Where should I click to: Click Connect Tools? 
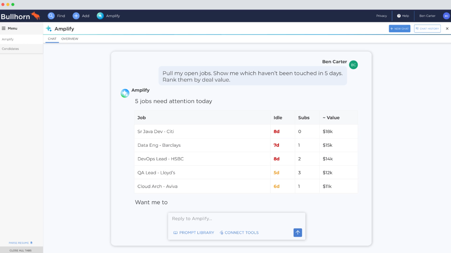click(x=239, y=233)
